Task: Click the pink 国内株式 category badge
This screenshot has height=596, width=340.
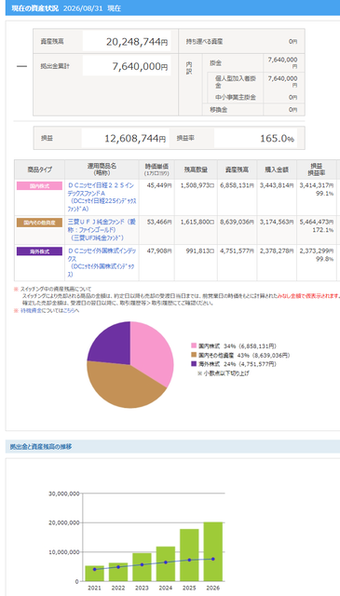Action: [x=39, y=186]
